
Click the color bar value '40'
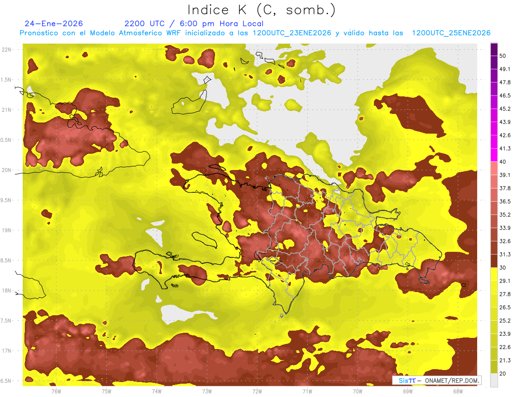click(x=503, y=161)
